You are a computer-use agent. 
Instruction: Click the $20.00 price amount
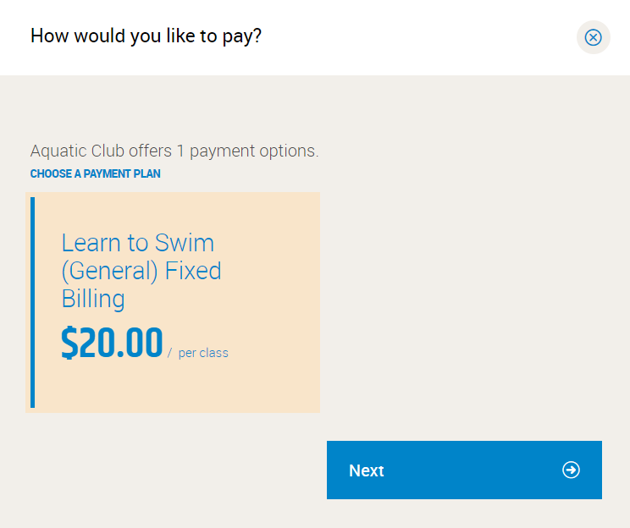[112, 344]
